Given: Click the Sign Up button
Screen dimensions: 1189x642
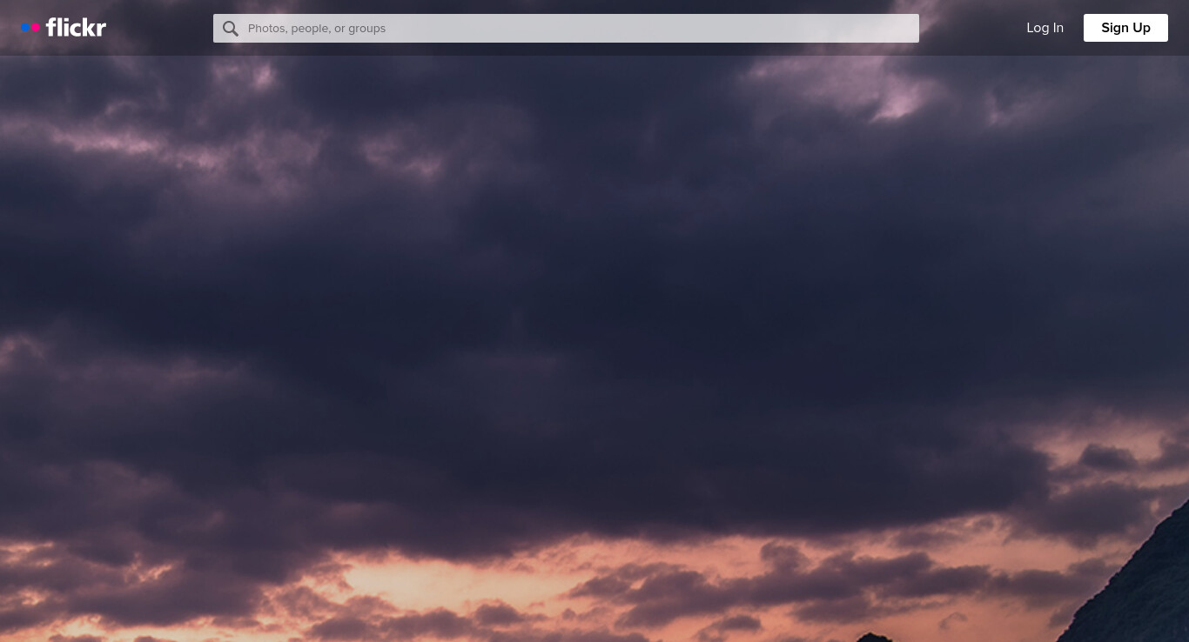Looking at the screenshot, I should coord(1125,28).
